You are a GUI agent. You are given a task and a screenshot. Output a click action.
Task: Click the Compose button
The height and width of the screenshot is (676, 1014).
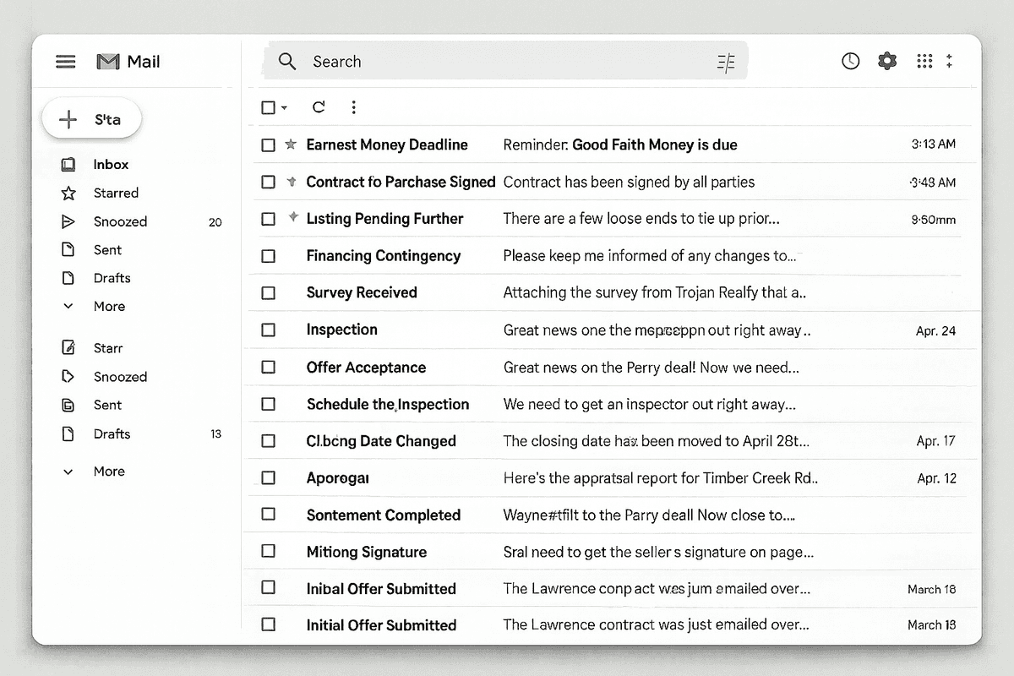(x=91, y=118)
